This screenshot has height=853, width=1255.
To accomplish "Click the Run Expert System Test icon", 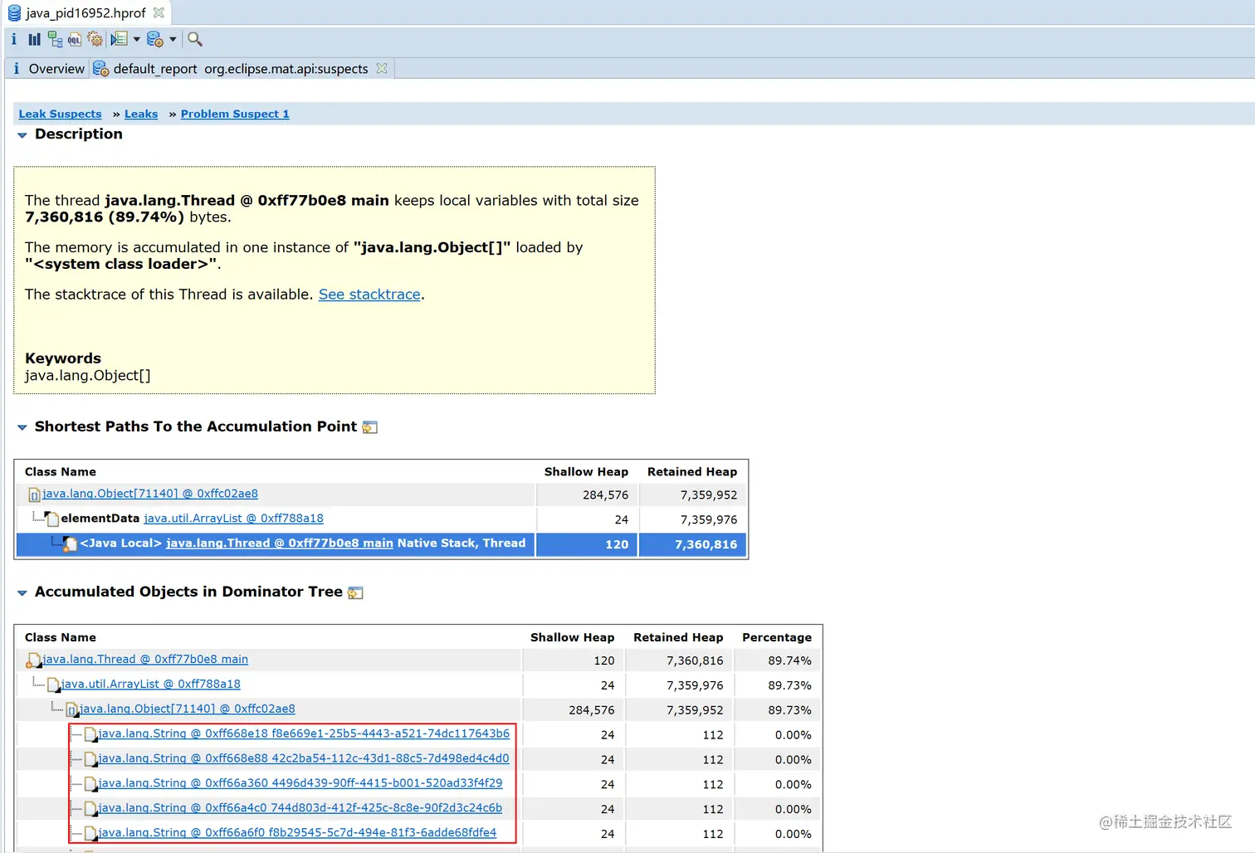I will tap(120, 39).
